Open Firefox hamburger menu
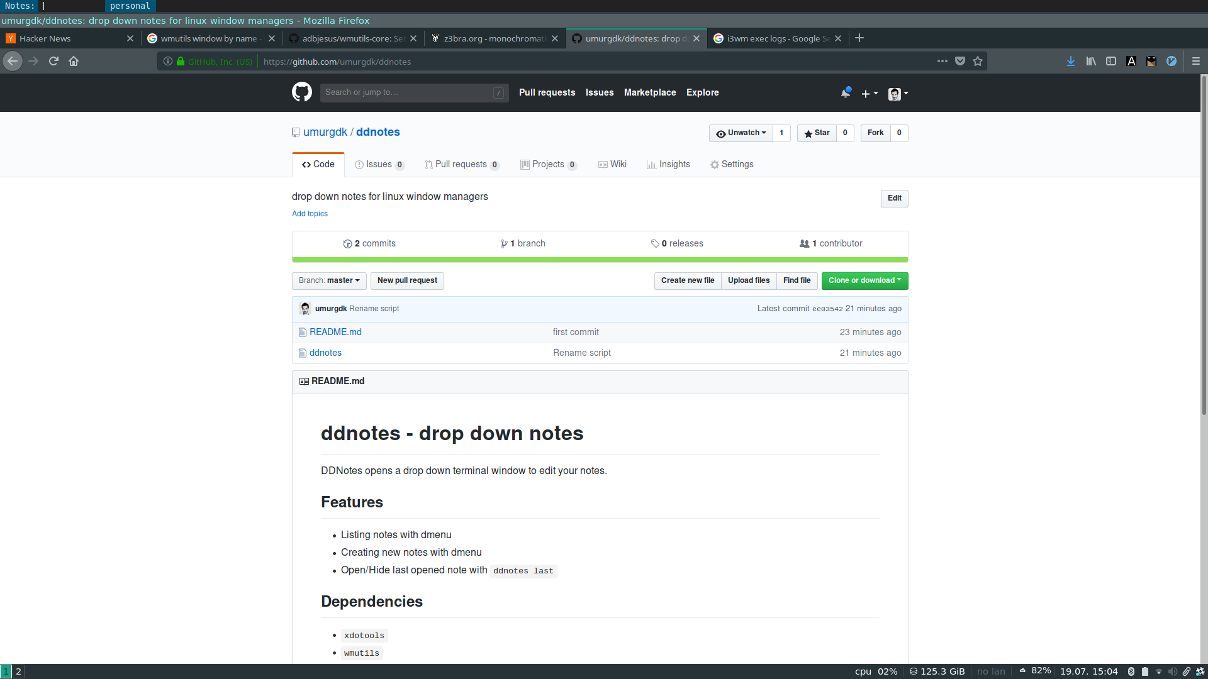 coord(1196,61)
